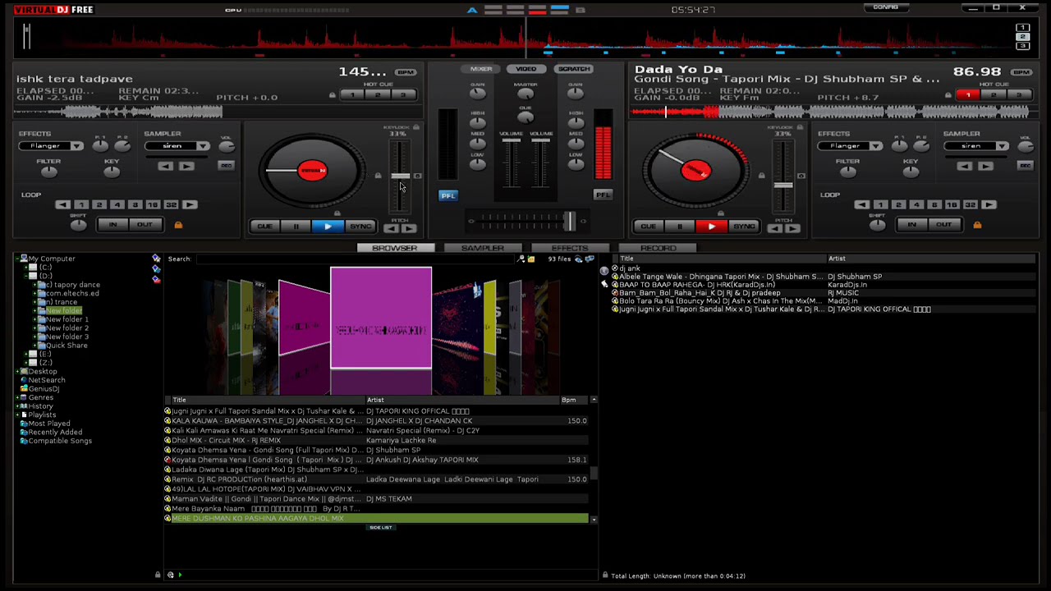Expand the (C:) drive node
The width and height of the screenshot is (1051, 591).
[25, 268]
